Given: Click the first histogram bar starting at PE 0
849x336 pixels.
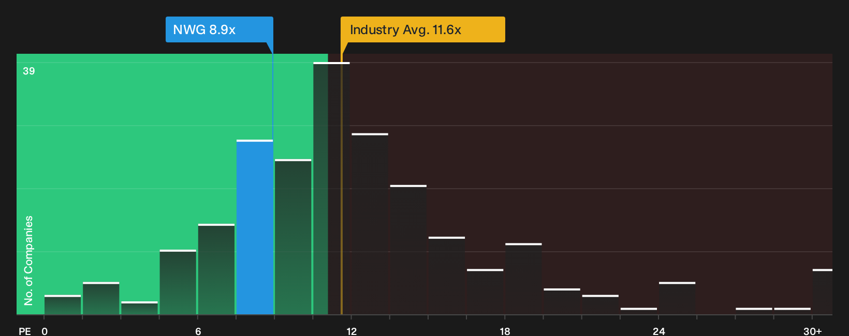Looking at the screenshot, I should pos(63,304).
